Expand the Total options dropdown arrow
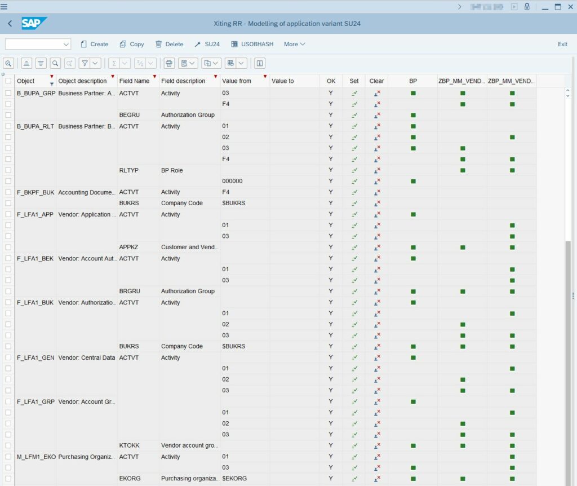 pos(125,63)
